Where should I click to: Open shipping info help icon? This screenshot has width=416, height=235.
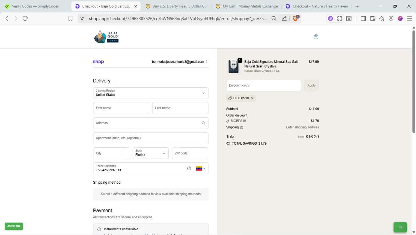click(x=242, y=128)
